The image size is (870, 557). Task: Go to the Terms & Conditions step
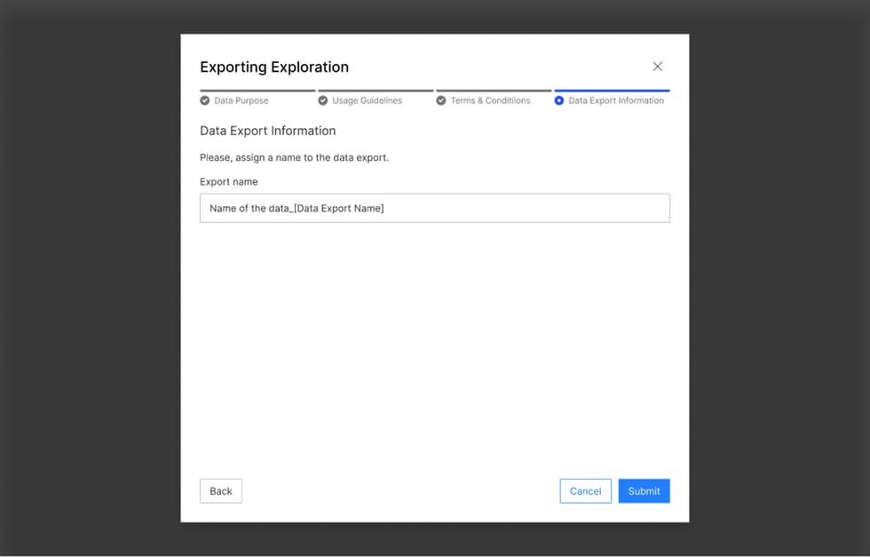pyautogui.click(x=490, y=100)
